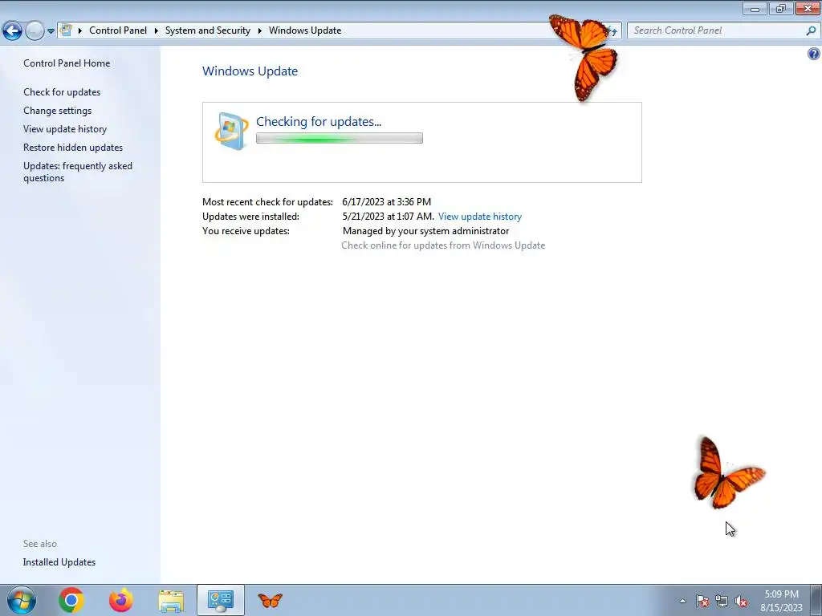The image size is (822, 616).
Task: Click the Show desktop button
Action: (816, 600)
